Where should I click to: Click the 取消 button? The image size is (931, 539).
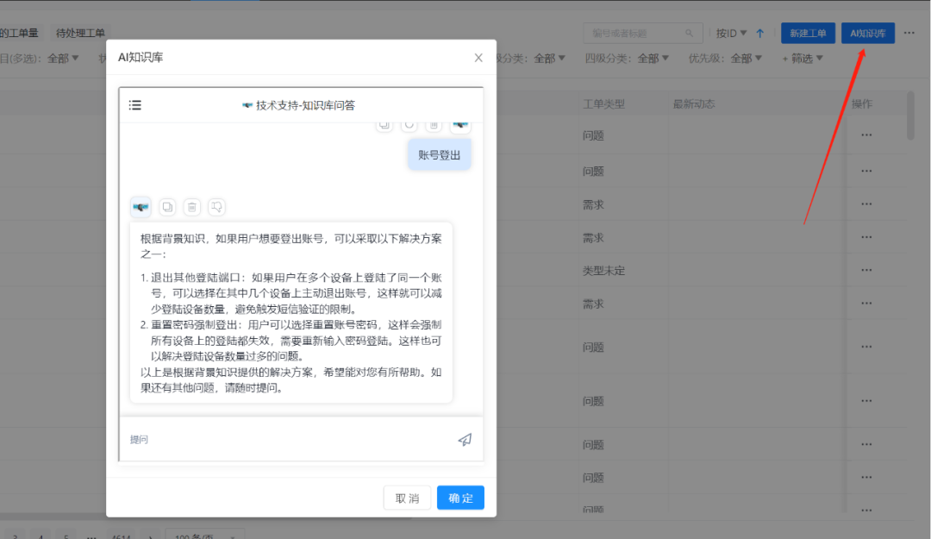(x=407, y=498)
